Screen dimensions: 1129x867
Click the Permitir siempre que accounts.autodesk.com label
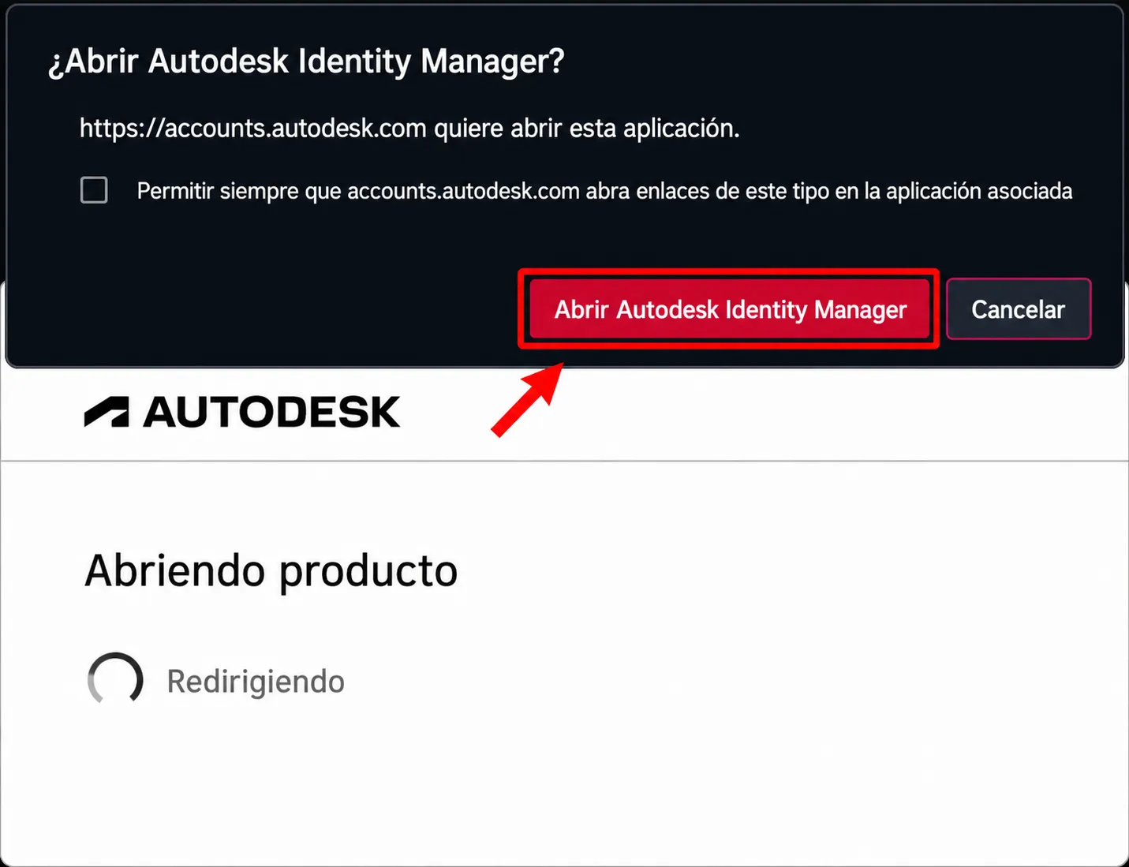pos(604,191)
